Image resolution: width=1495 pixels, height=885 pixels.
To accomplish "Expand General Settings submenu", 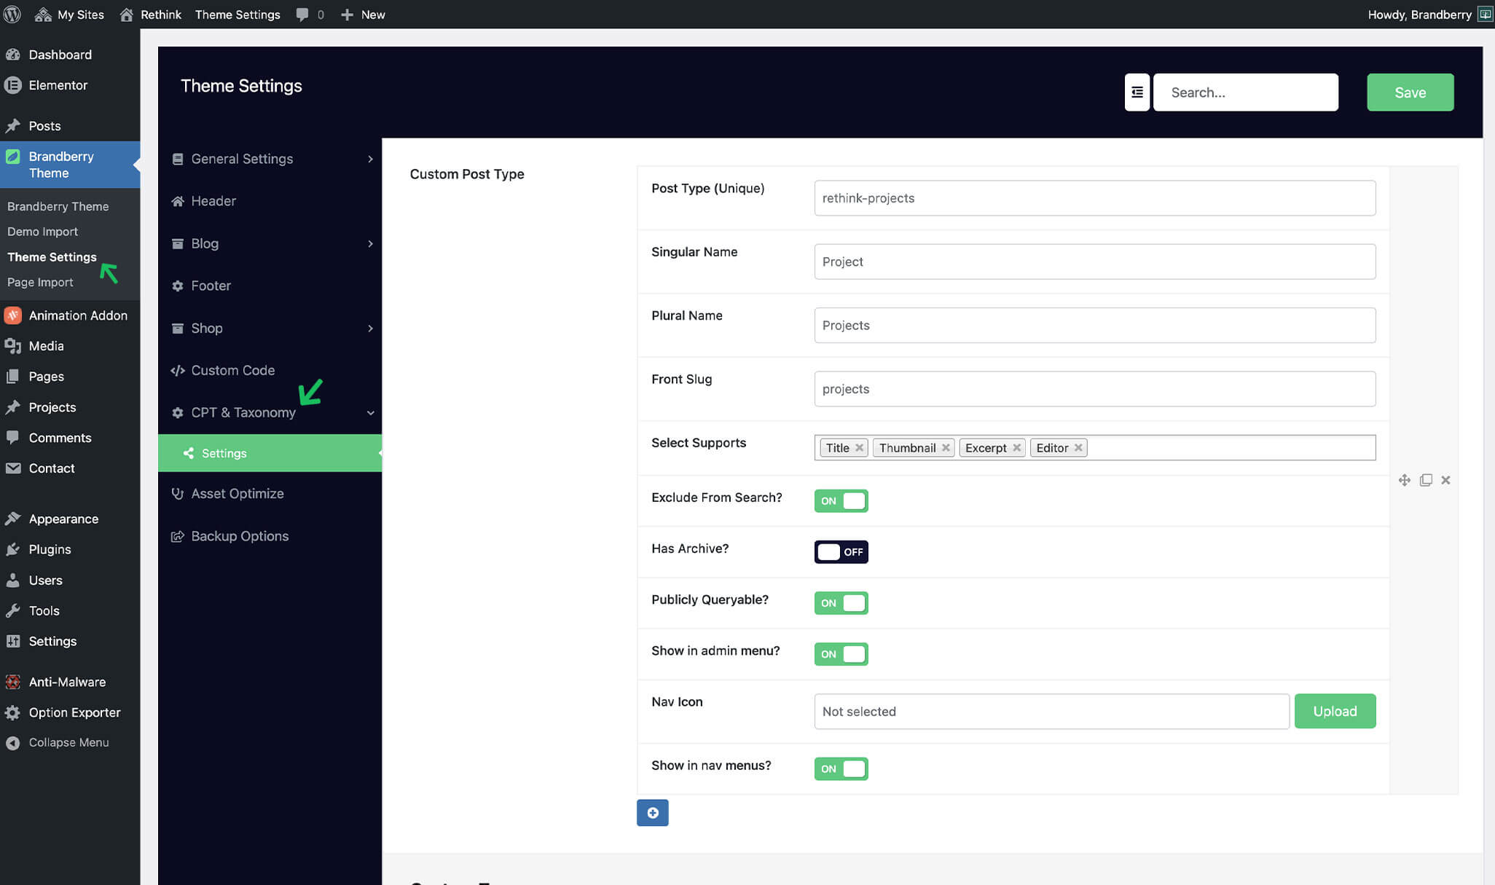I will (x=370, y=159).
